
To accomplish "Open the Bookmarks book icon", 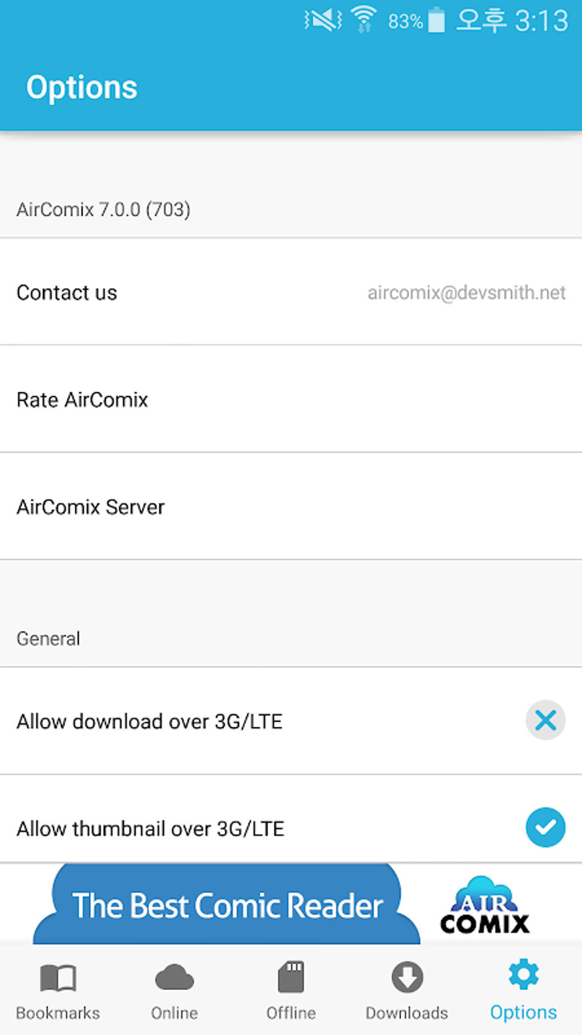I will point(58,977).
